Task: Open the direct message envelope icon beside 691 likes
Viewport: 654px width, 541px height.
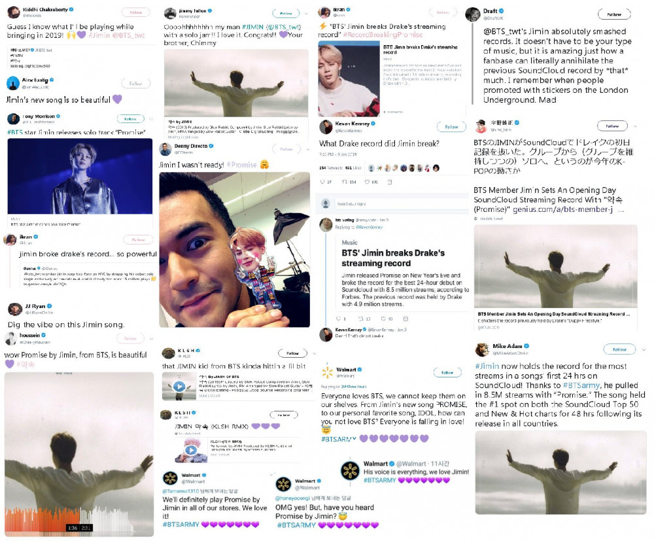Action: tap(390, 182)
